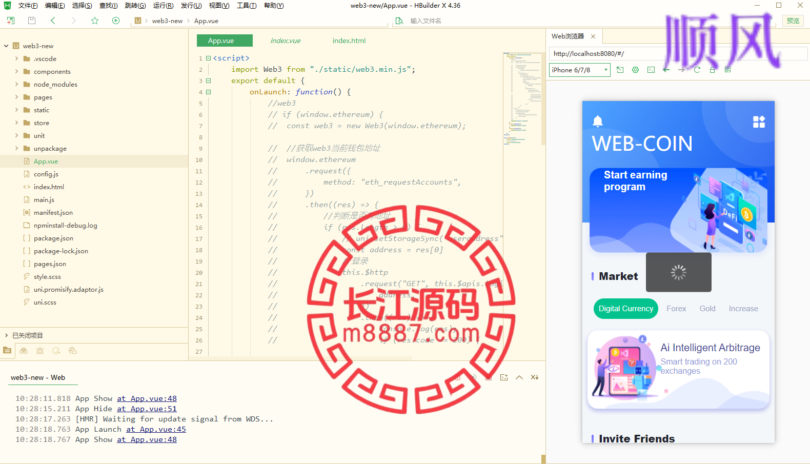Open package.json in project tree

coord(53,238)
